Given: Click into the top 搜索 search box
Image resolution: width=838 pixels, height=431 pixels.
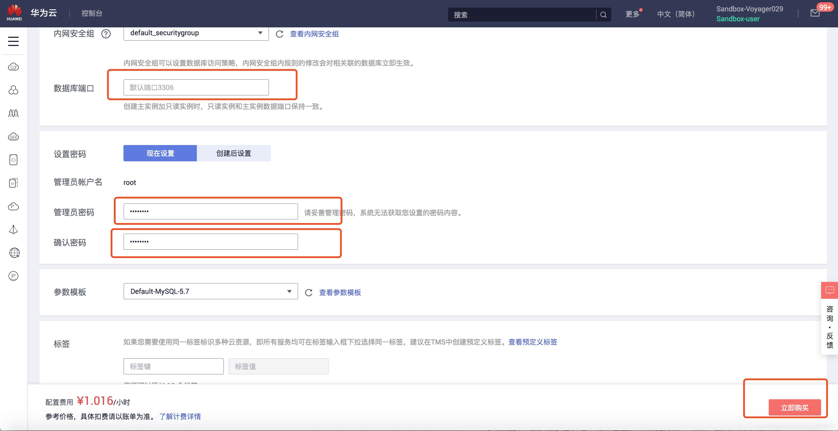Looking at the screenshot, I should (522, 15).
